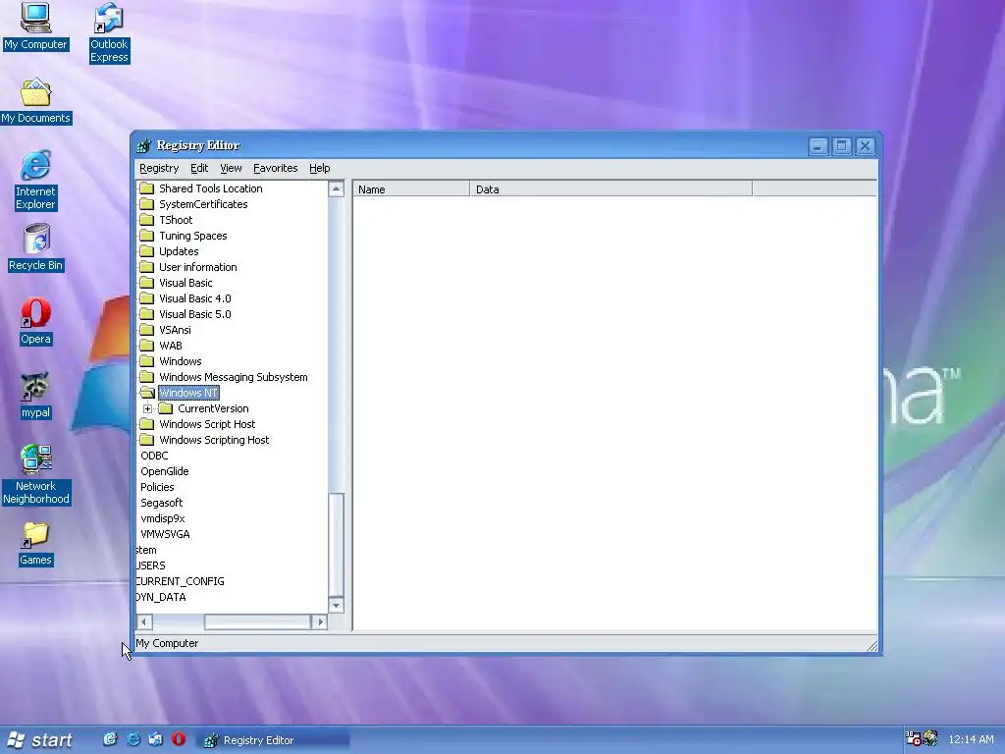Select the Policies key
Screen dimensions: 1005x754
click(x=157, y=487)
